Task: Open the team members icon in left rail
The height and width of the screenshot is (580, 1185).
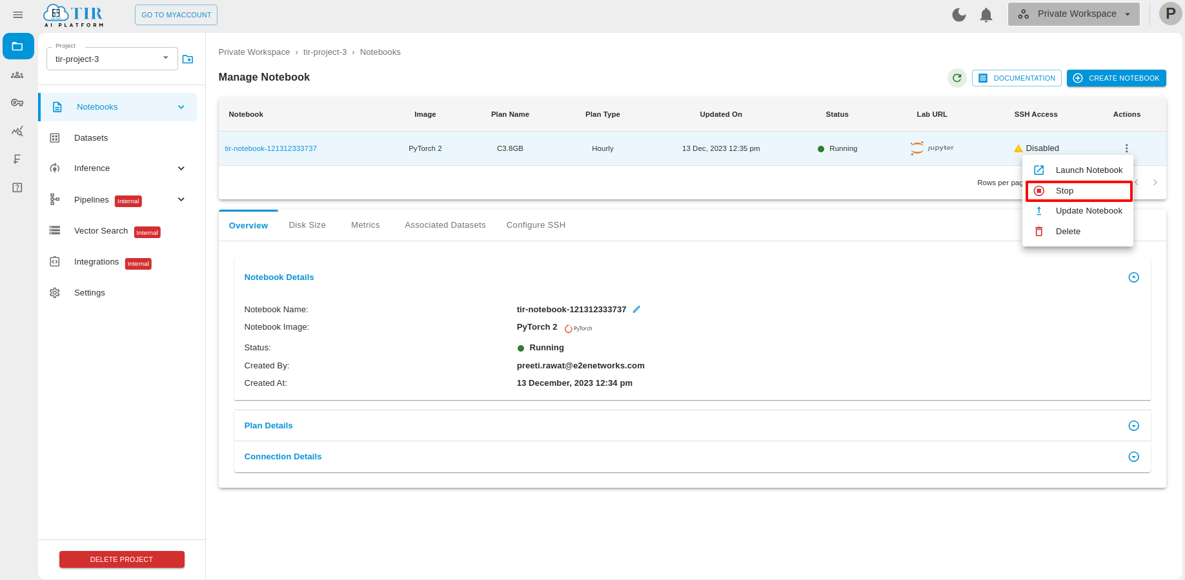Action: coord(17,75)
